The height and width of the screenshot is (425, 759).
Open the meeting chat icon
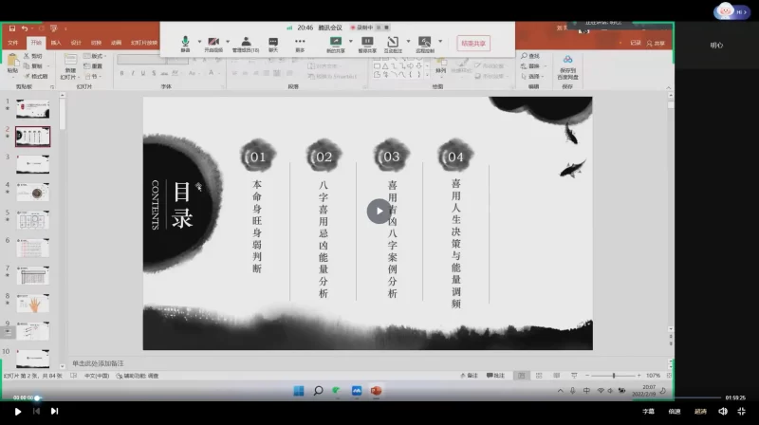(x=273, y=43)
